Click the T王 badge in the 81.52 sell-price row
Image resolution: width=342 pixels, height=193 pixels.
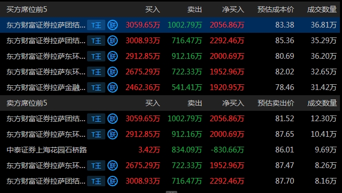[x=96, y=119]
